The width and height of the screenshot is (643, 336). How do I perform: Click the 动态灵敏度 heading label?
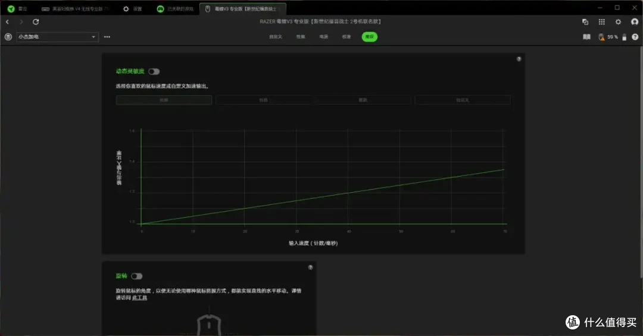tap(130, 71)
